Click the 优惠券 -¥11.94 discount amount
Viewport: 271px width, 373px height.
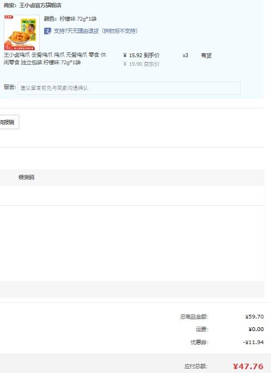point(253,342)
